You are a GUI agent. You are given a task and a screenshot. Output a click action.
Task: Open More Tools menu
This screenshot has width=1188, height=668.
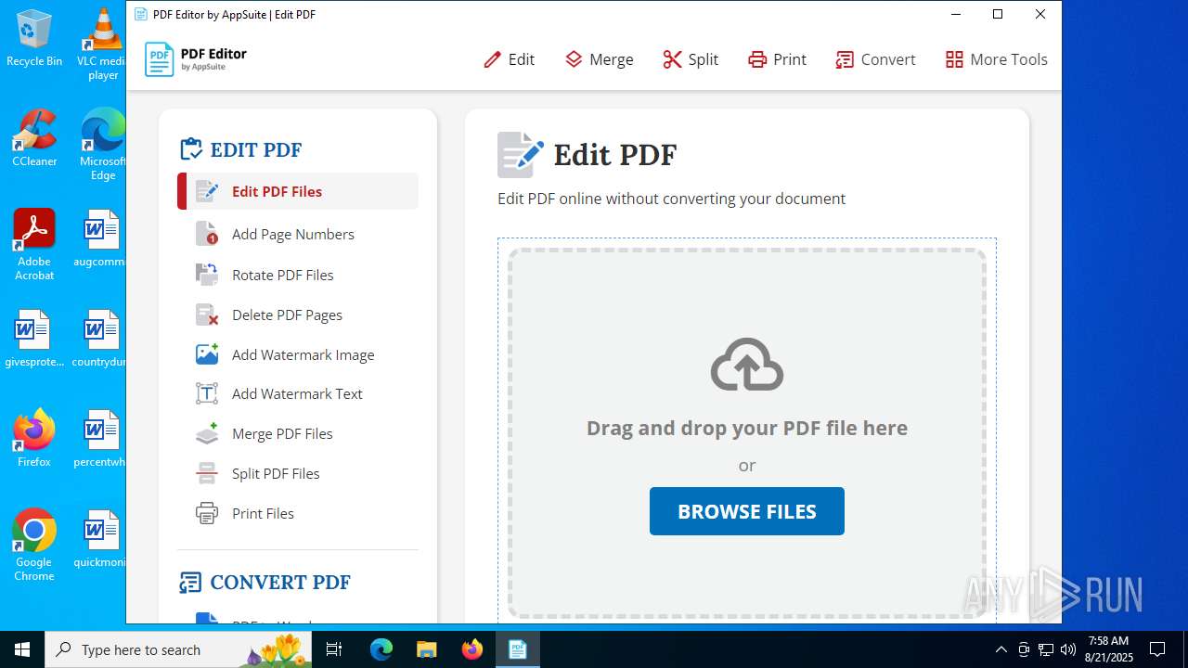tap(996, 59)
